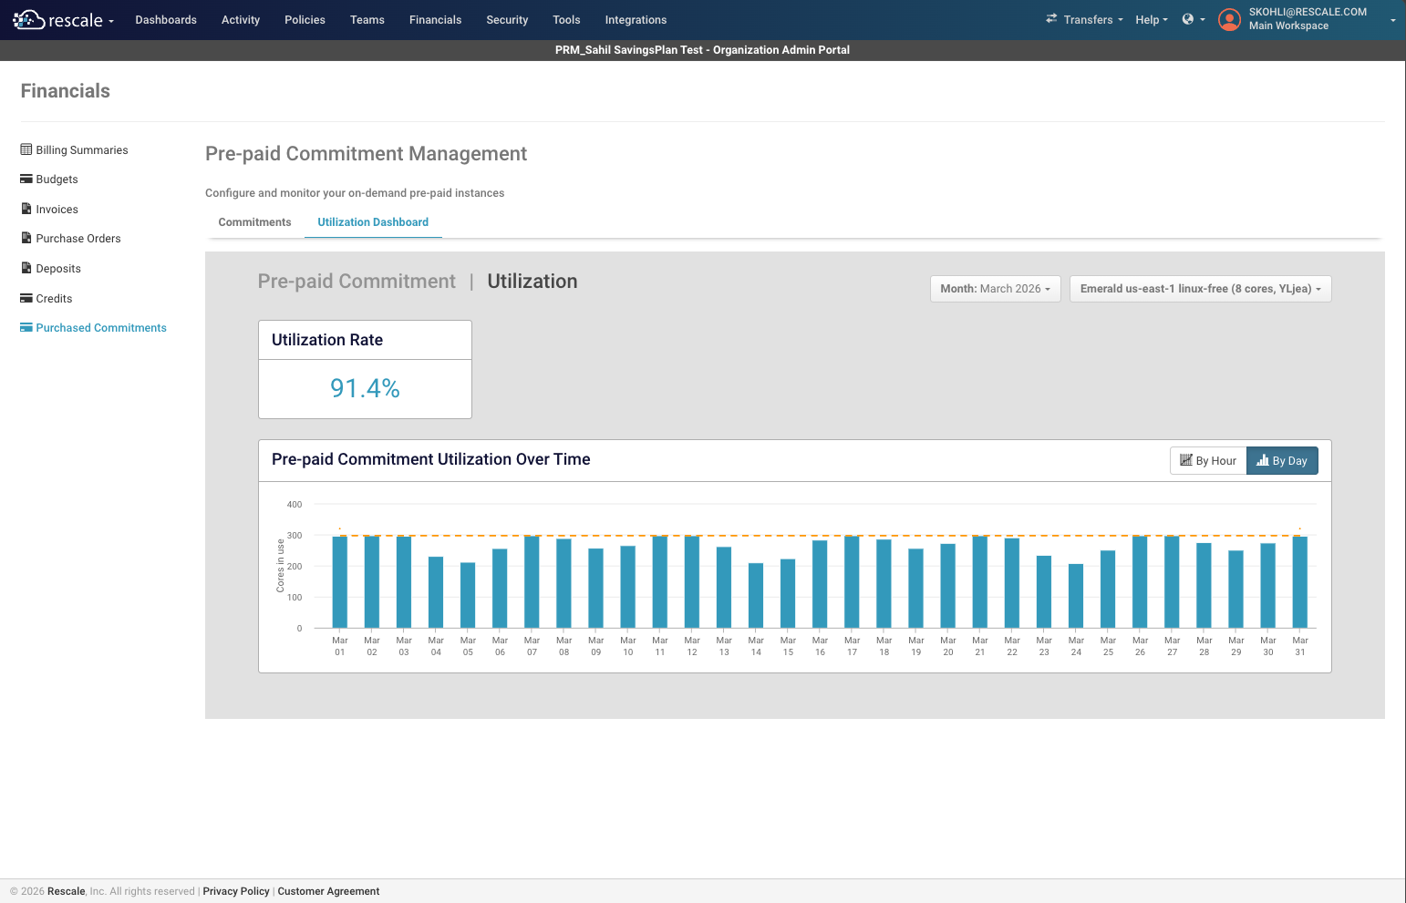The height and width of the screenshot is (903, 1406).
Task: Open the Customer Agreement link
Action: [328, 891]
